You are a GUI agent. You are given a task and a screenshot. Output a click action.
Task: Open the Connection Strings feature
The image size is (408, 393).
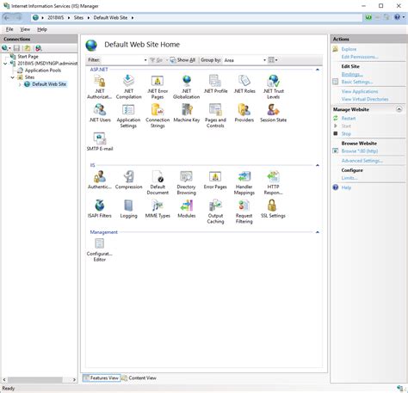(158, 116)
